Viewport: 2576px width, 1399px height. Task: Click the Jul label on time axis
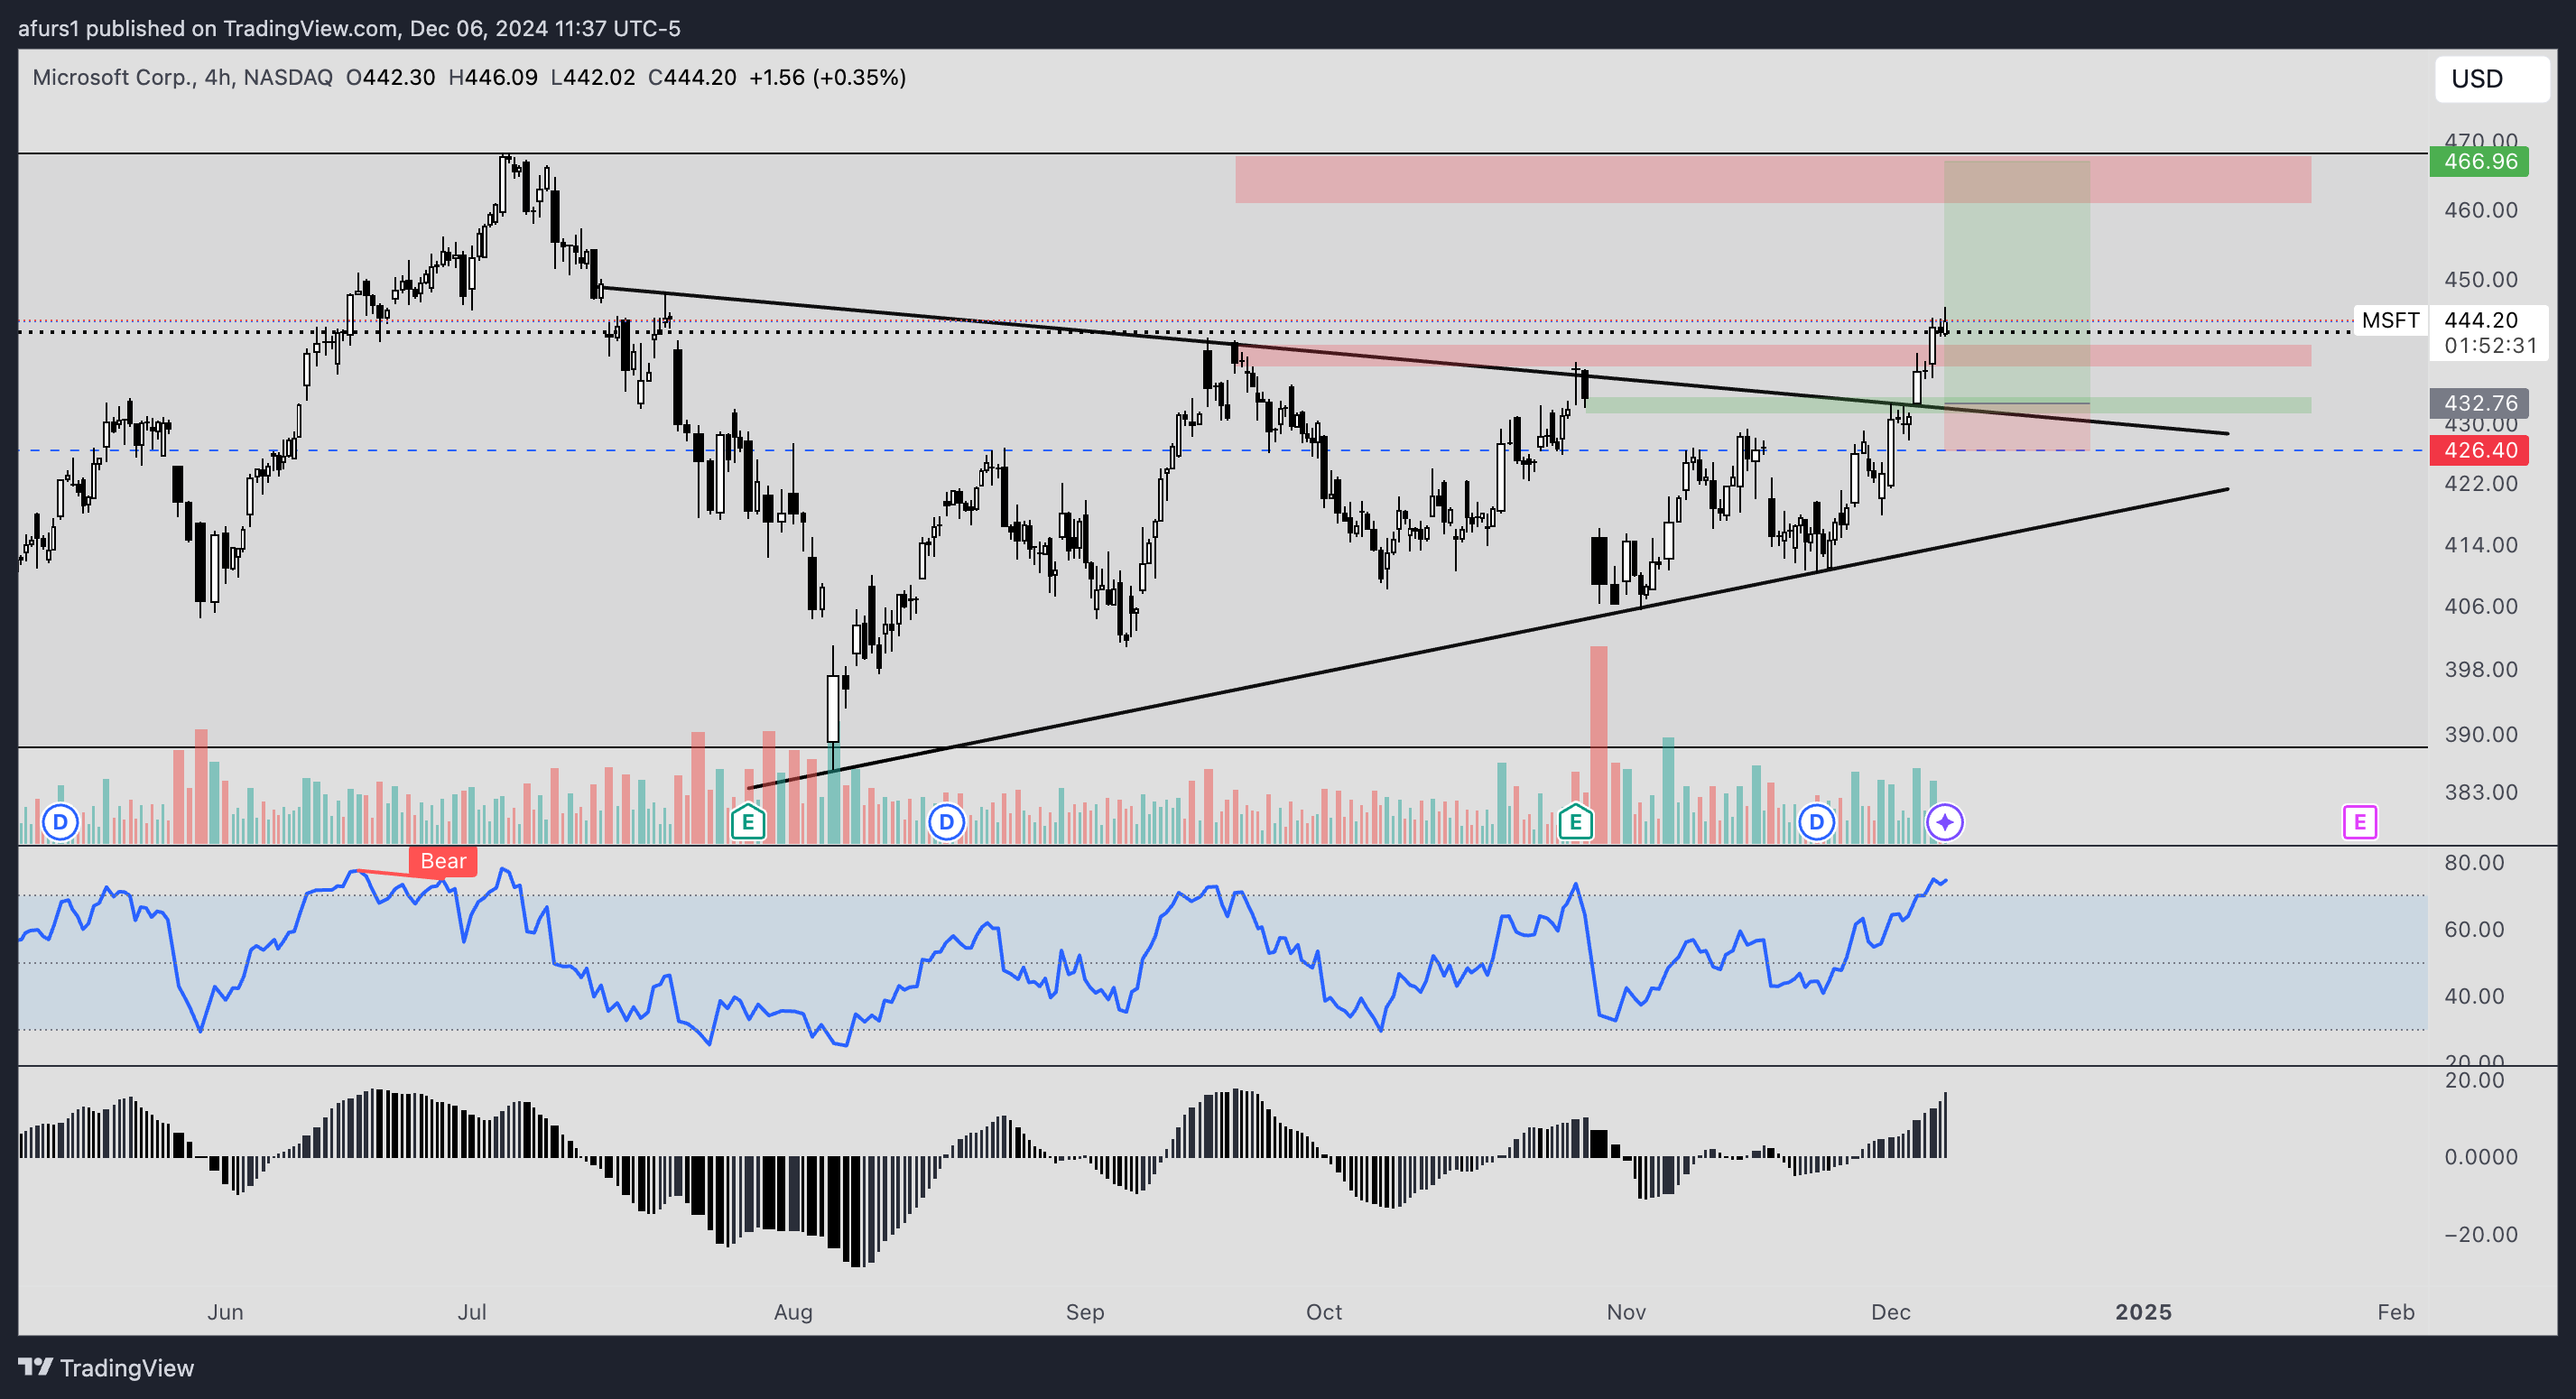pyautogui.click(x=472, y=1312)
